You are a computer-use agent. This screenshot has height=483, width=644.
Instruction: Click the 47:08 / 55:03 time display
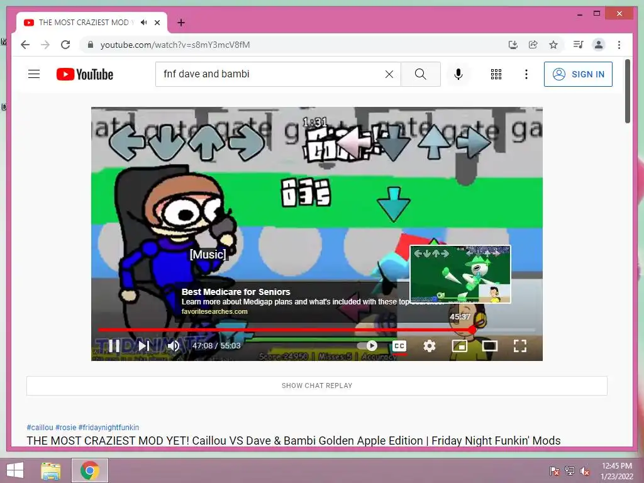click(x=216, y=346)
